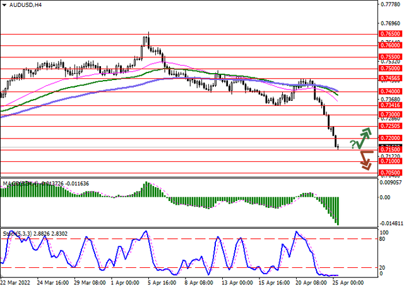Click the tallest candle peak near 0.7650
This screenshot has width=404, height=288.
[148, 33]
